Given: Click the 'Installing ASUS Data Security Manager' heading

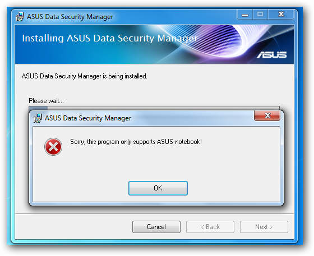Looking at the screenshot, I should click(110, 38).
